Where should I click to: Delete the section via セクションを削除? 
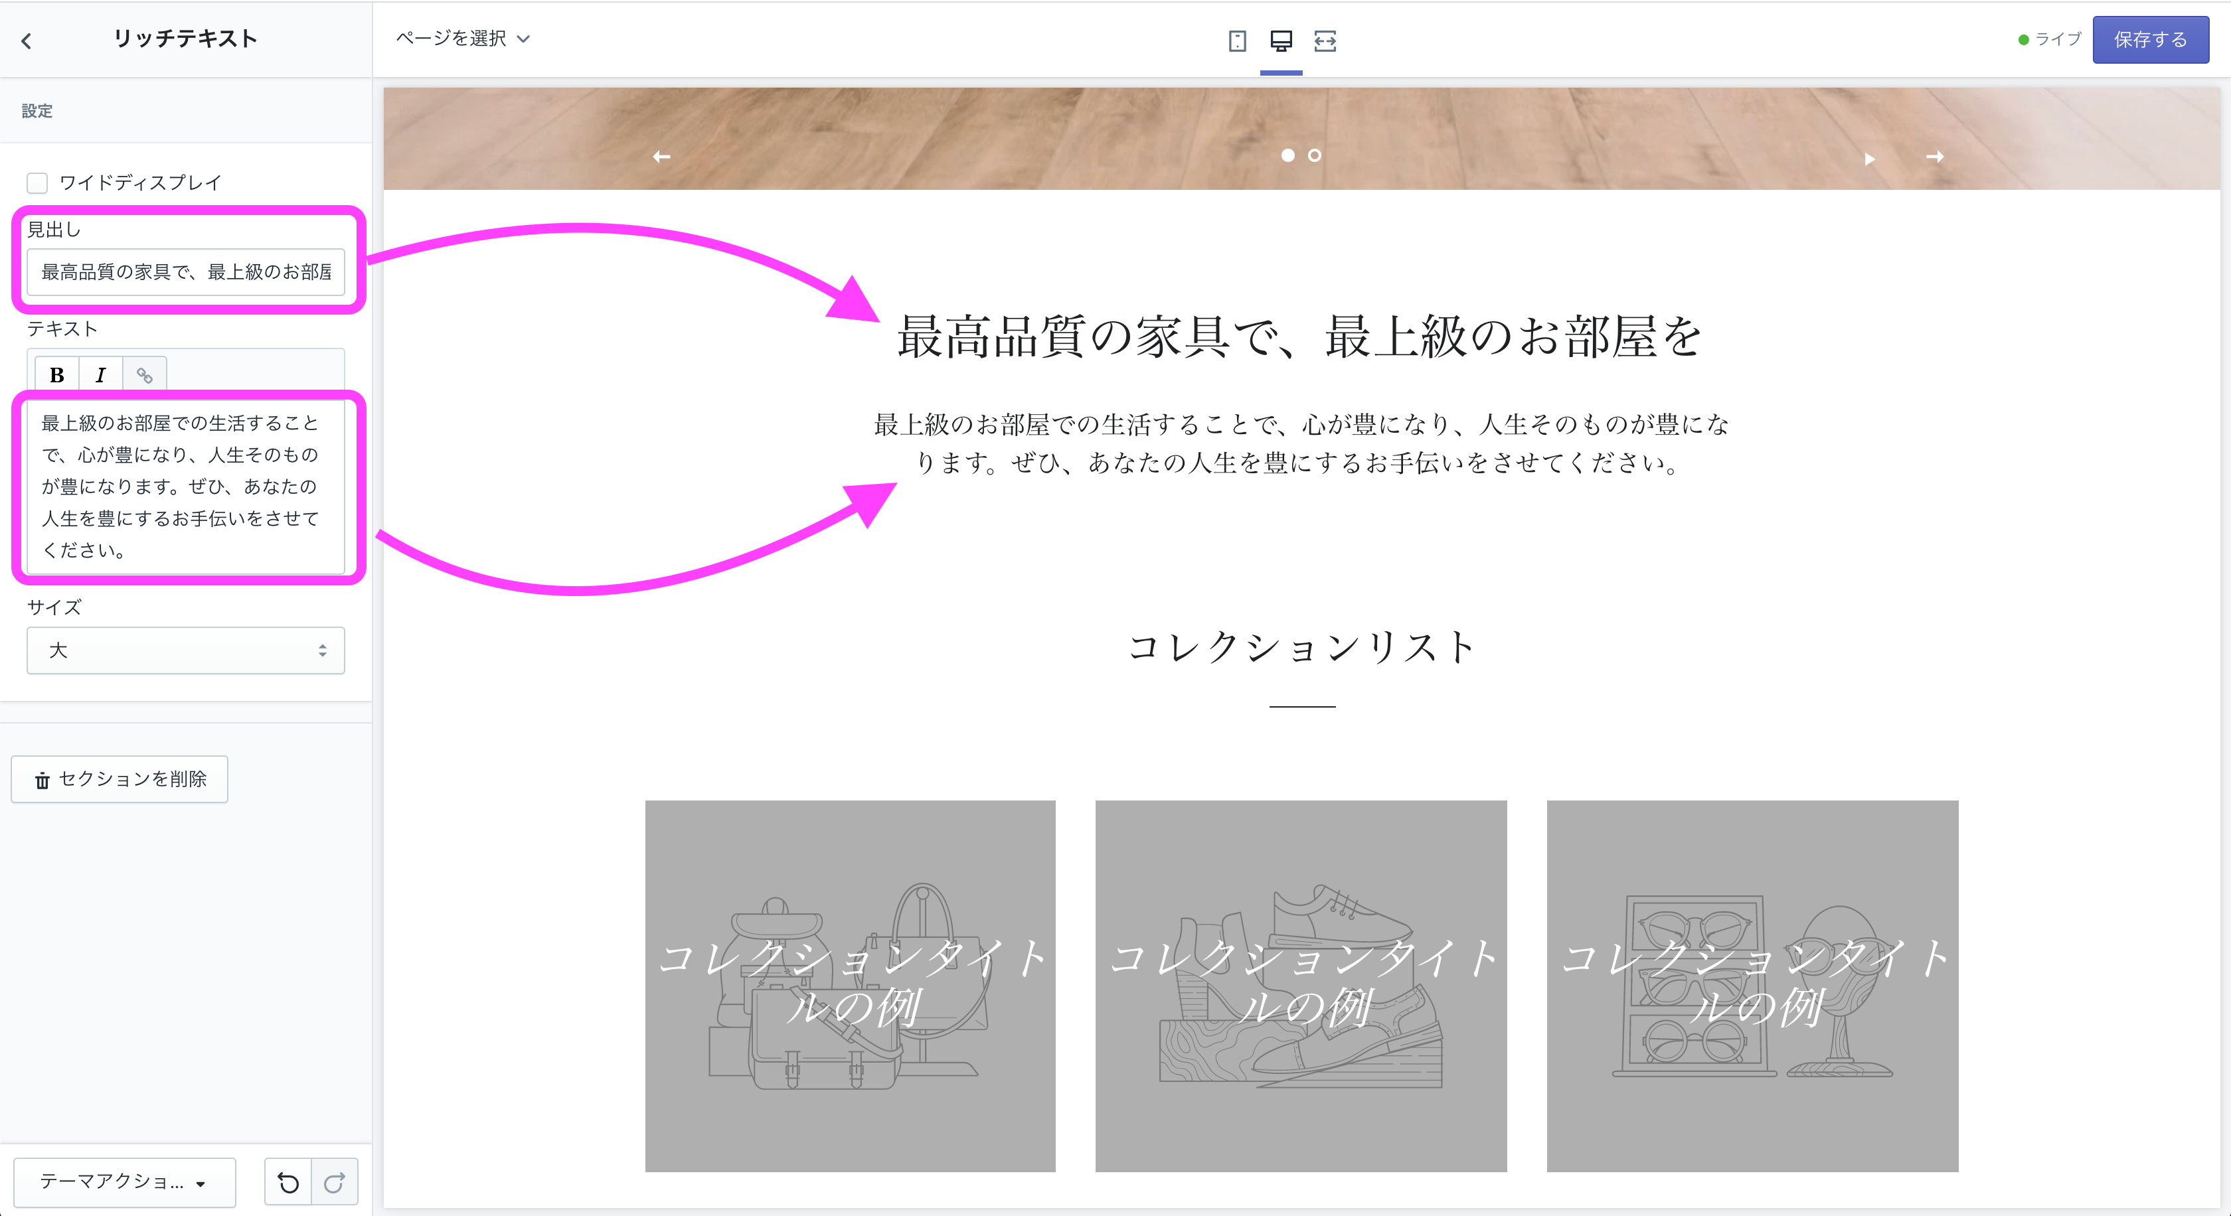coord(119,779)
